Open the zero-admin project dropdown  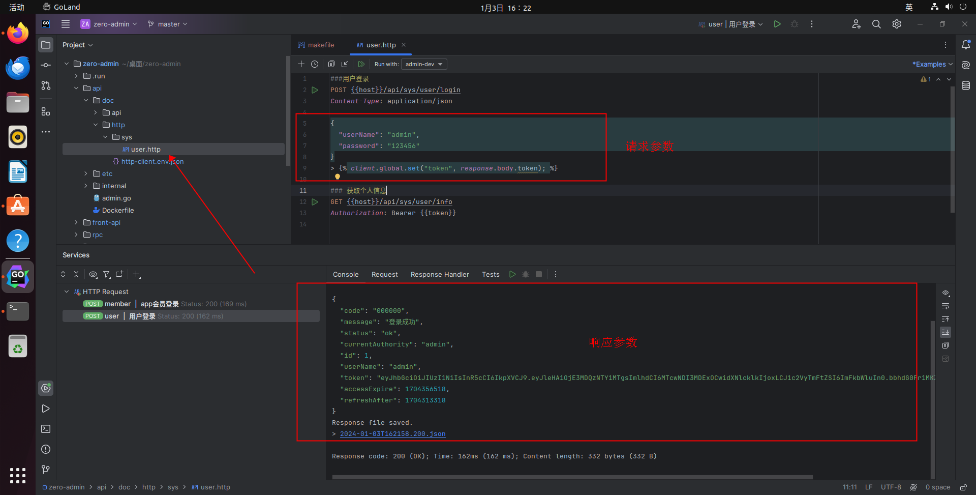pos(109,24)
